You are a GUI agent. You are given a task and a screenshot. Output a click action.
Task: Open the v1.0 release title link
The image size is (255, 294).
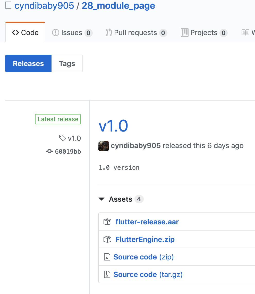[x=113, y=126]
